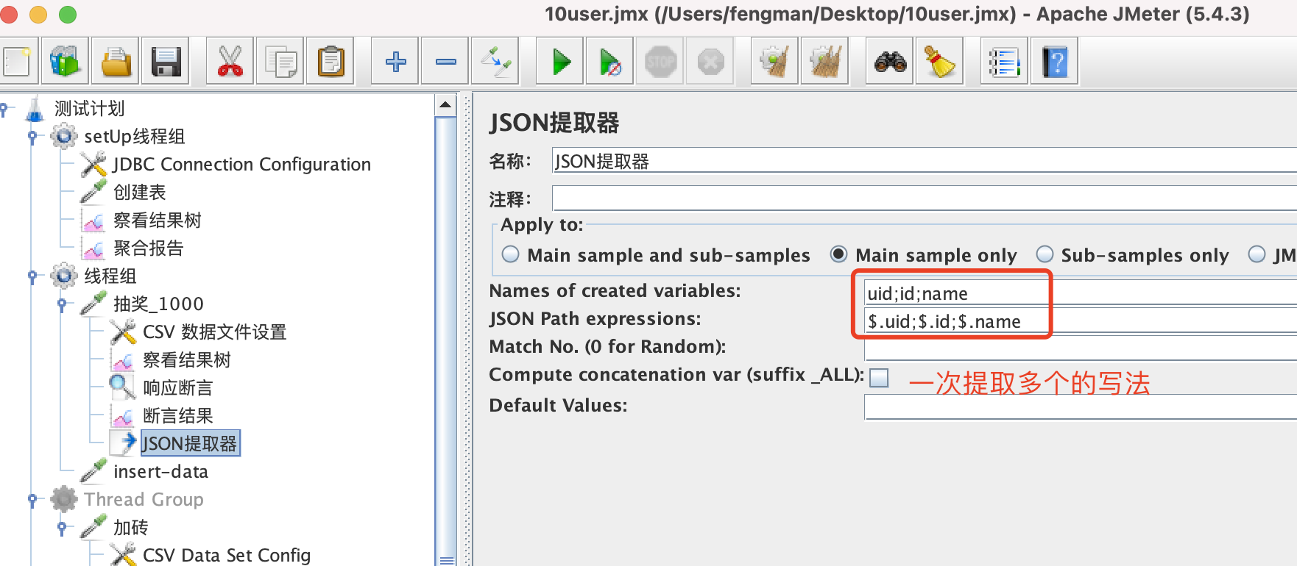Select the CSV 数据文件设置 item
Viewport: 1297px width, 566px height.
point(214,332)
